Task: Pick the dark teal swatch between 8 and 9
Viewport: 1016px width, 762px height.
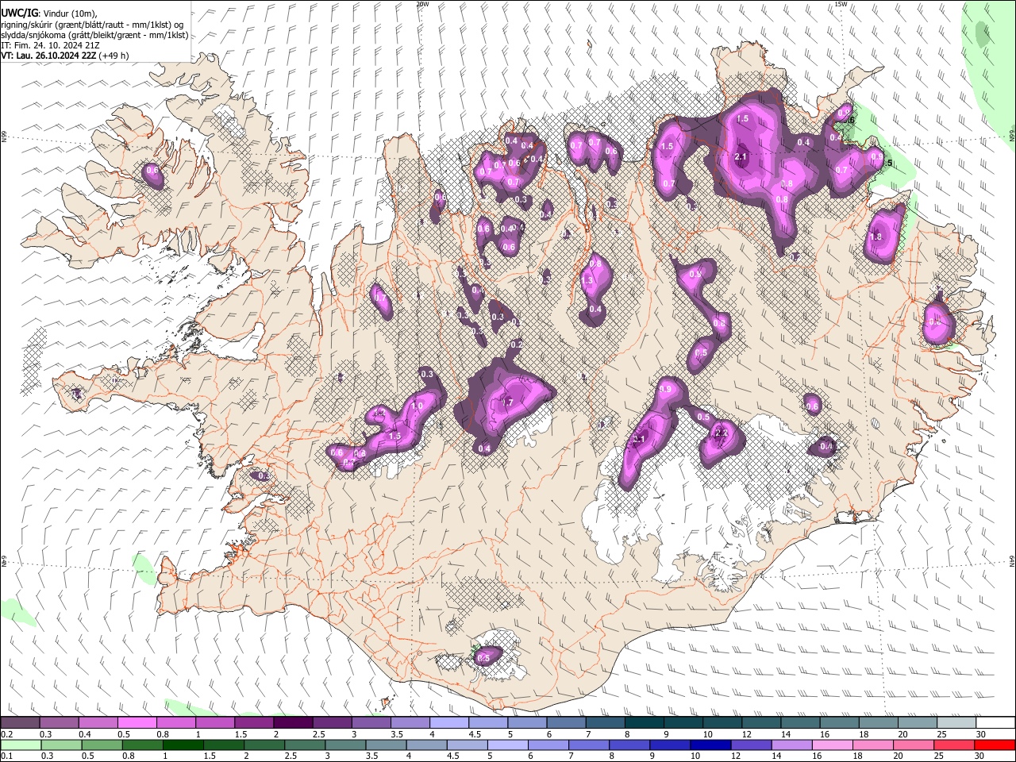Action: (x=643, y=723)
